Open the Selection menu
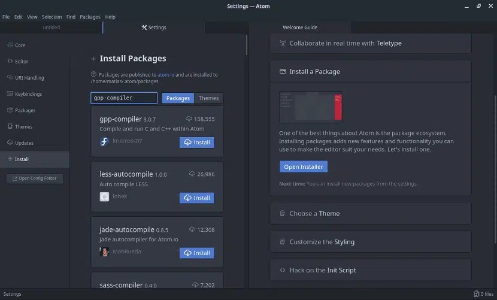Viewport: 497px width, 300px height. pos(51,17)
